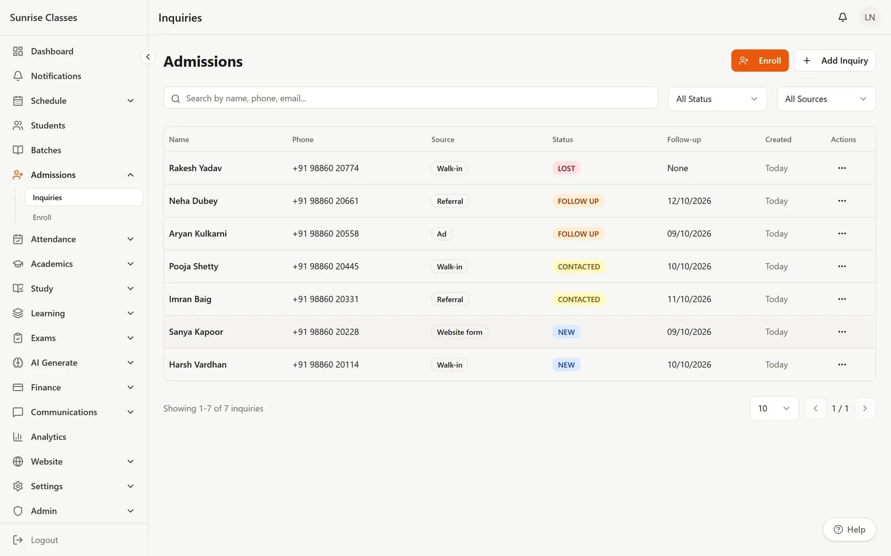891x556 pixels.
Task: Open notifications bell icon in header
Action: (843, 17)
